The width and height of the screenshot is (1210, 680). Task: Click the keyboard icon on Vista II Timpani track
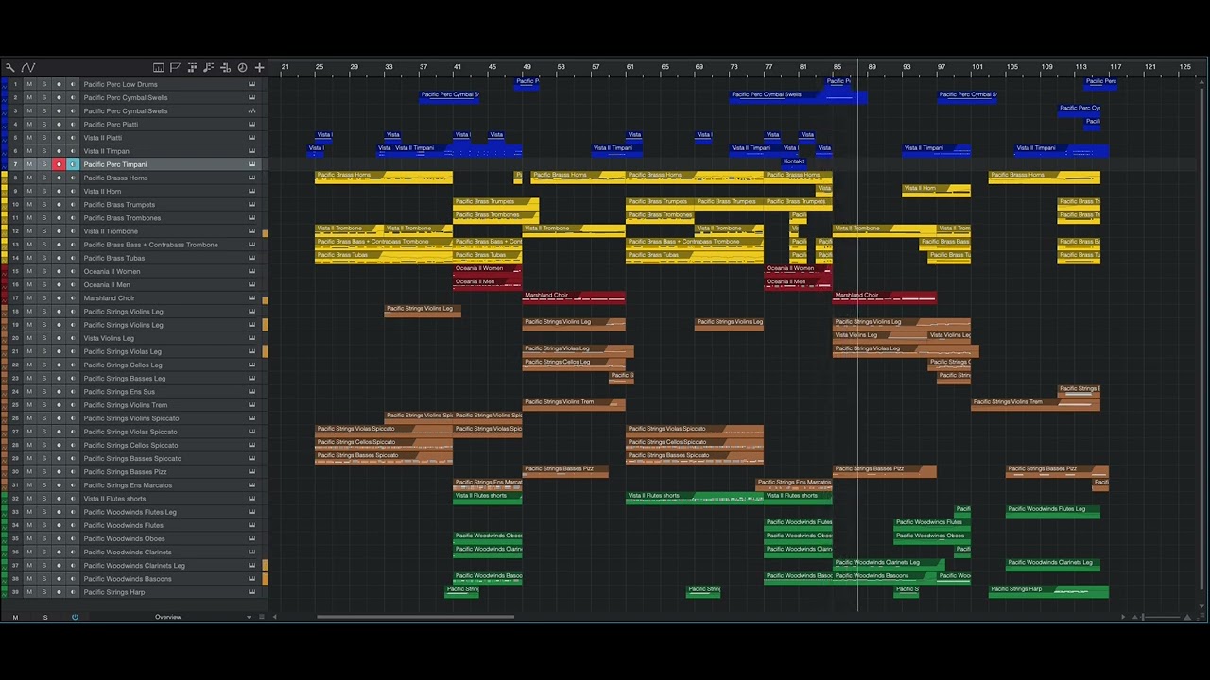click(x=251, y=151)
